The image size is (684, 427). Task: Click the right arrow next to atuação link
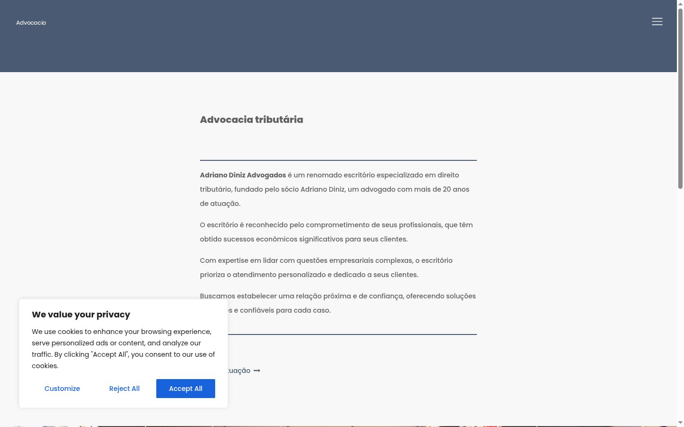tap(257, 371)
